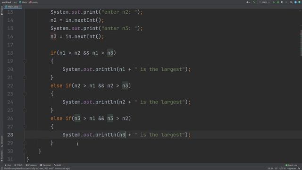
Task: Collapse the code block at line 19
Action: (25, 61)
